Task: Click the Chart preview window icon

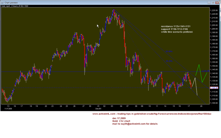Action: [2, 3]
